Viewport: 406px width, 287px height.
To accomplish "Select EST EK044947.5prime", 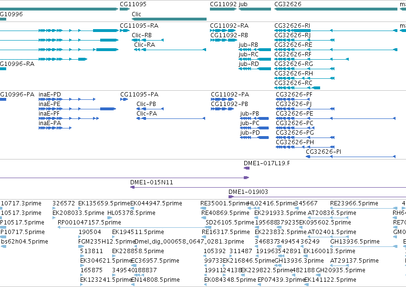I will tap(156, 203).
